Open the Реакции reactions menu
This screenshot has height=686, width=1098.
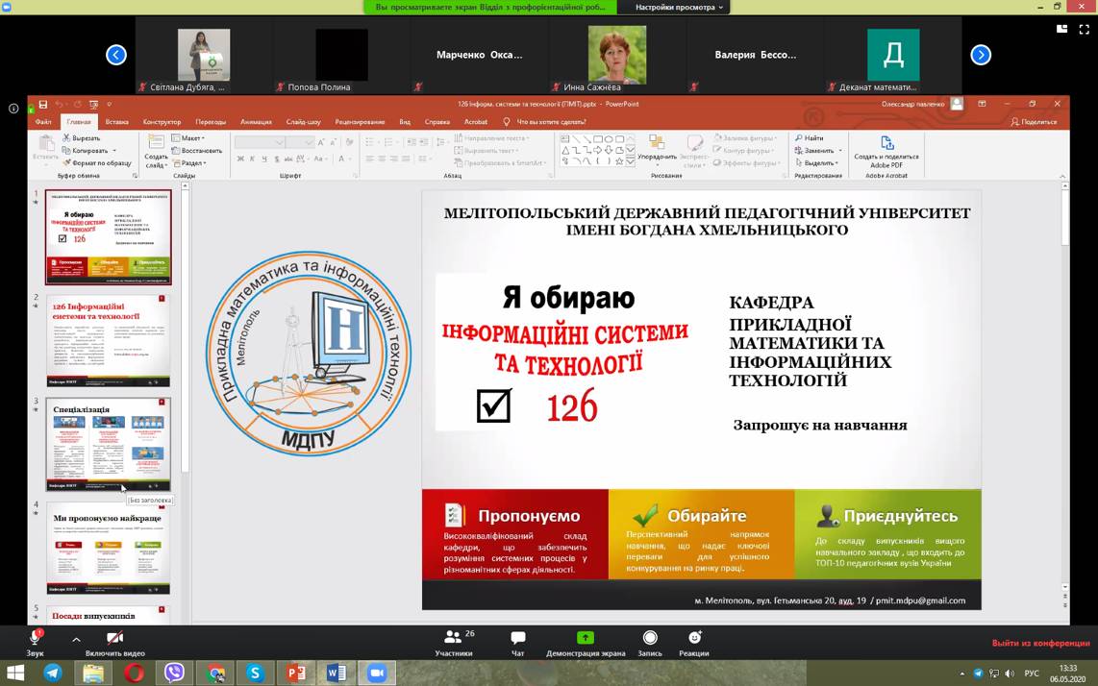pyautogui.click(x=694, y=642)
